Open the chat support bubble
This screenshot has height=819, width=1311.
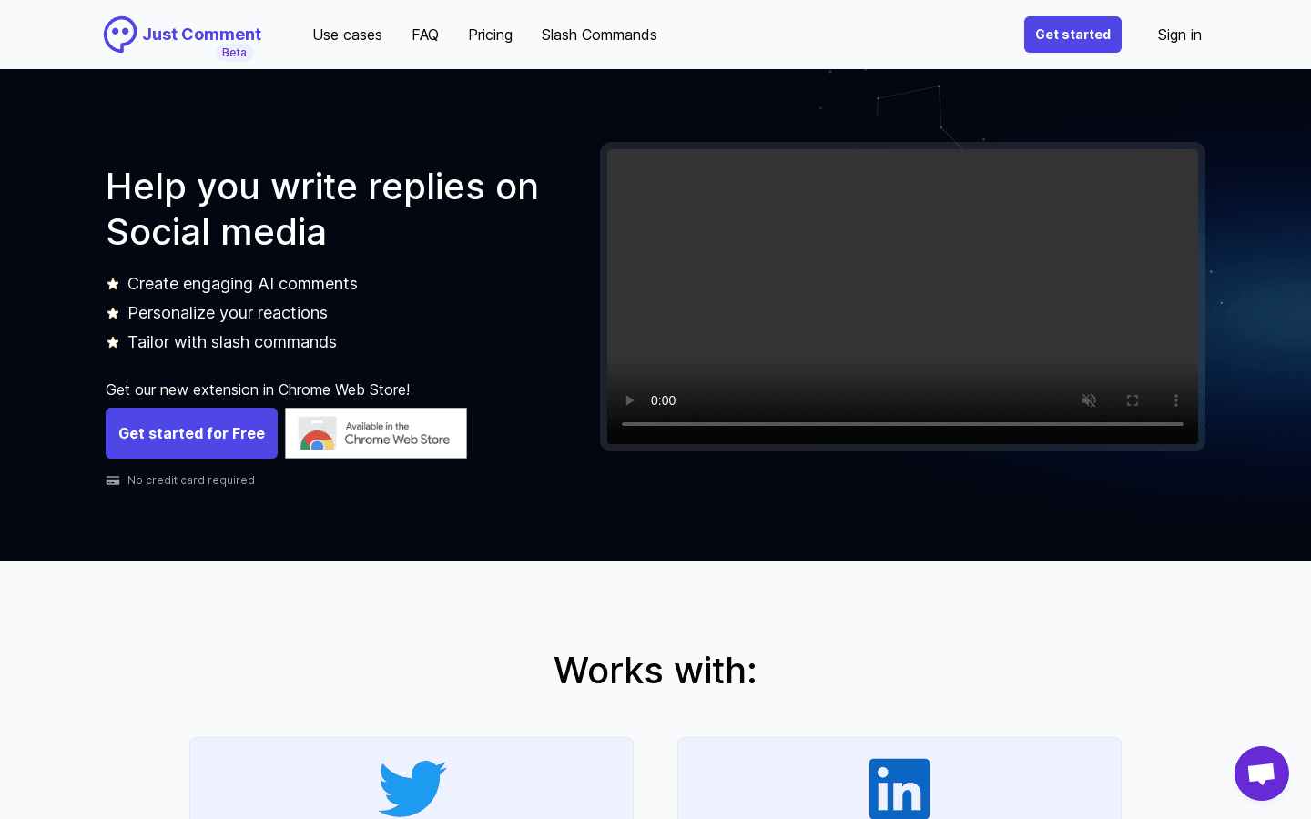(x=1261, y=773)
